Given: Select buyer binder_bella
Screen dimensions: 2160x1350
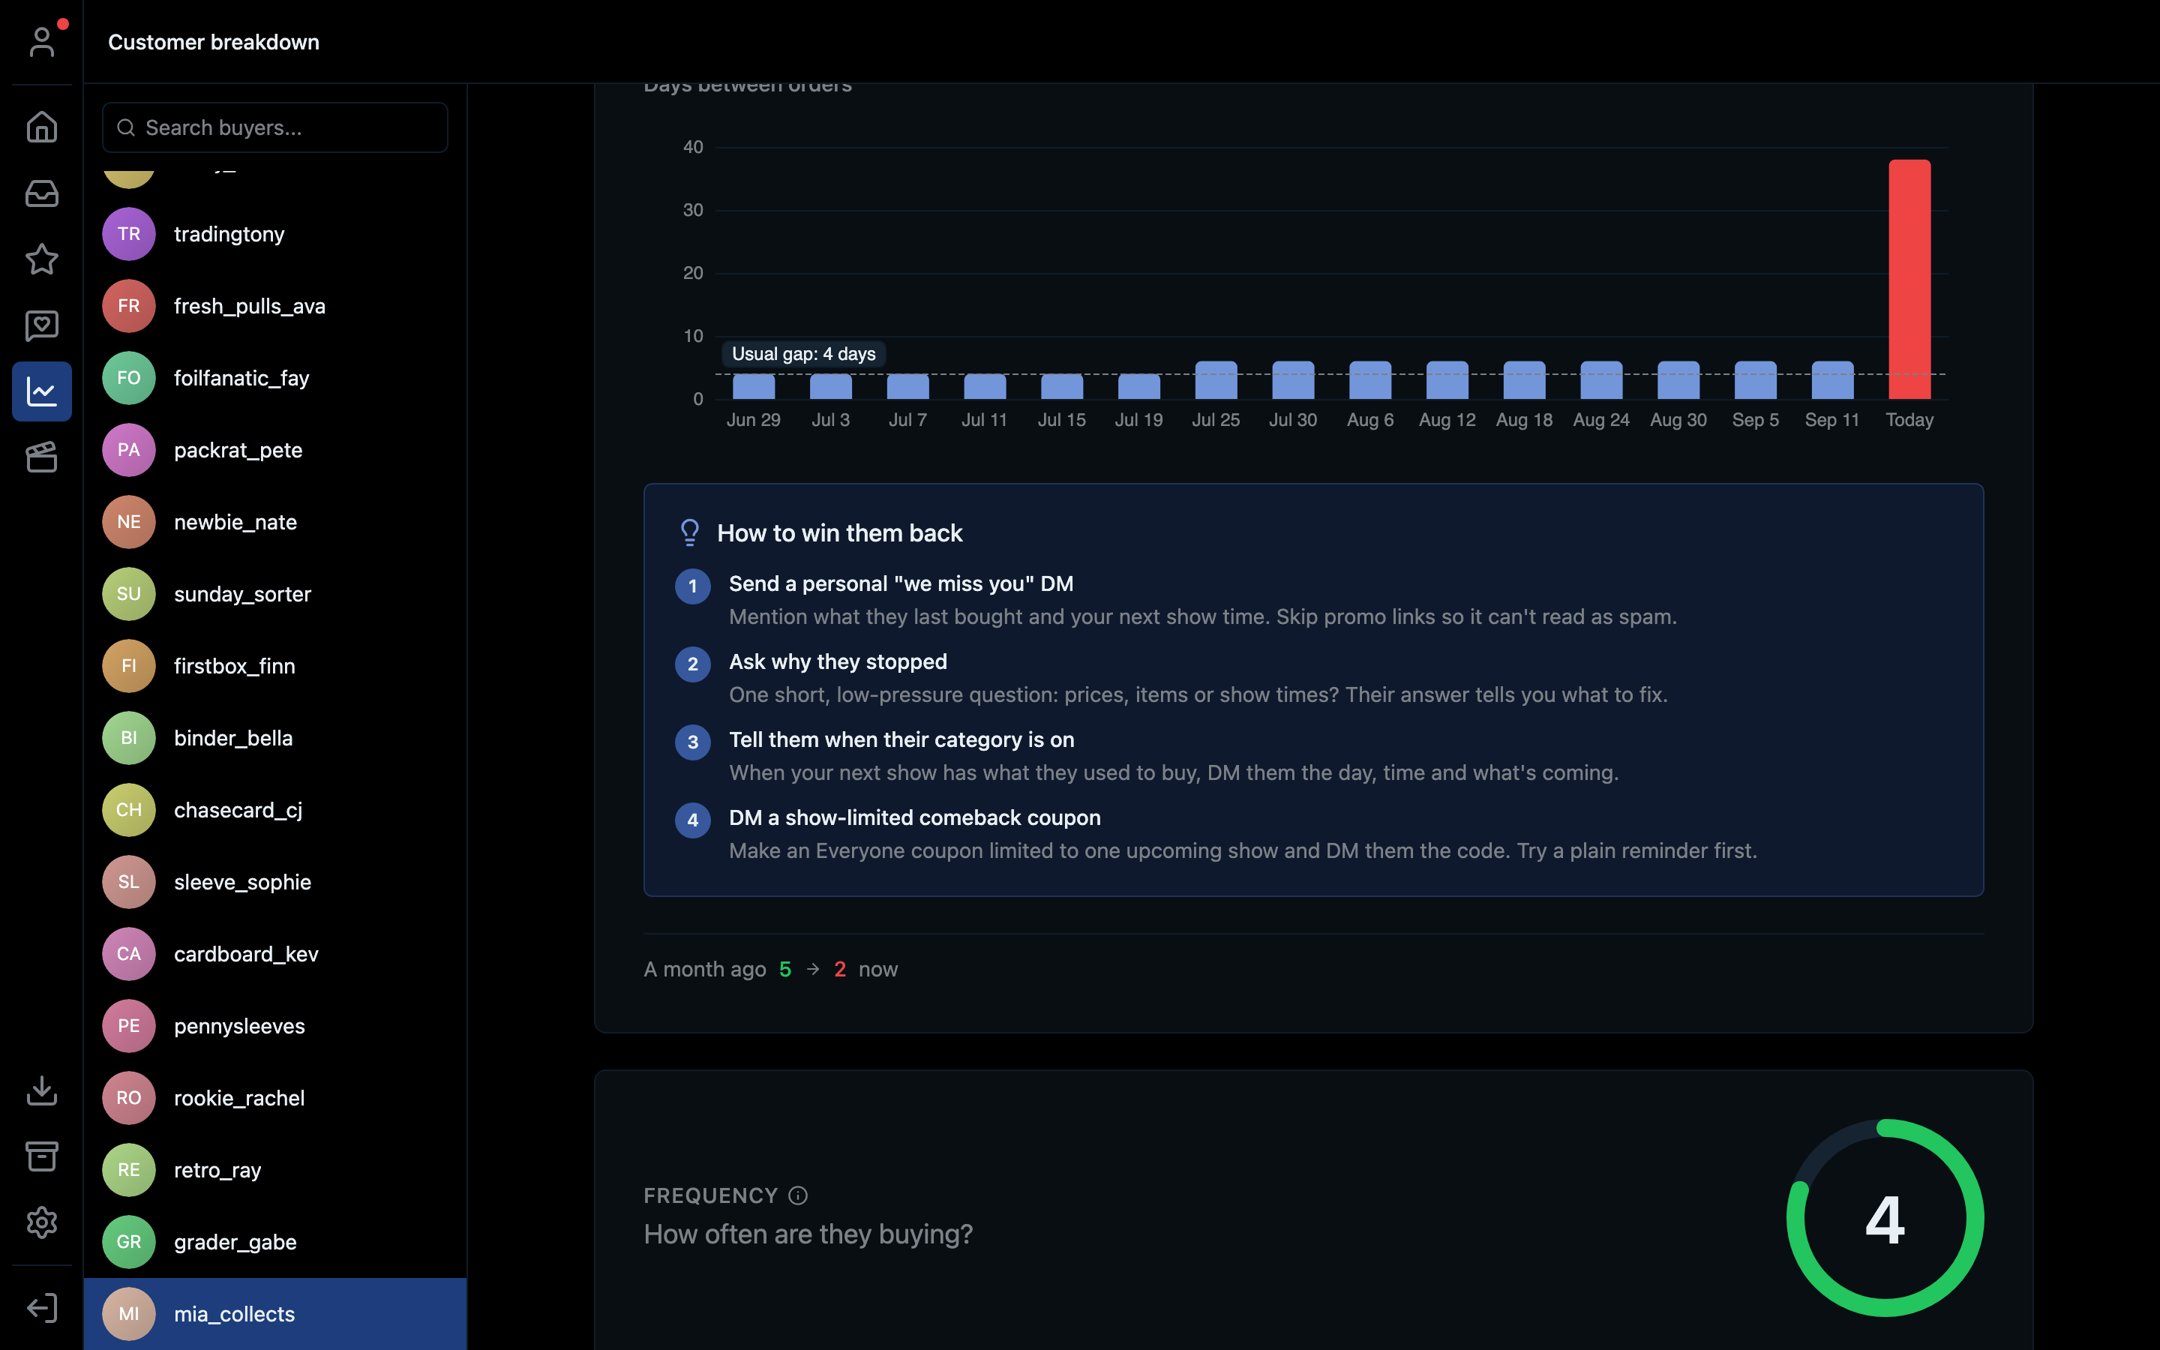Looking at the screenshot, I should tap(275, 739).
